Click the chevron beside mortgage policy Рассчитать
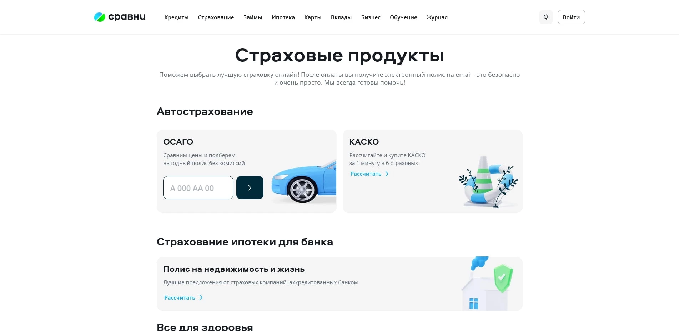679x331 pixels. click(x=201, y=297)
